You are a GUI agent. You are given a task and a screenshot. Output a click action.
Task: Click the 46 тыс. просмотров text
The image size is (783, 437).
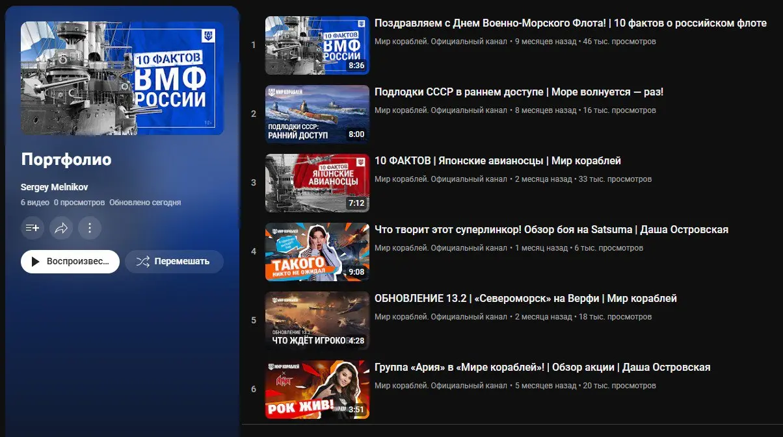620,42
